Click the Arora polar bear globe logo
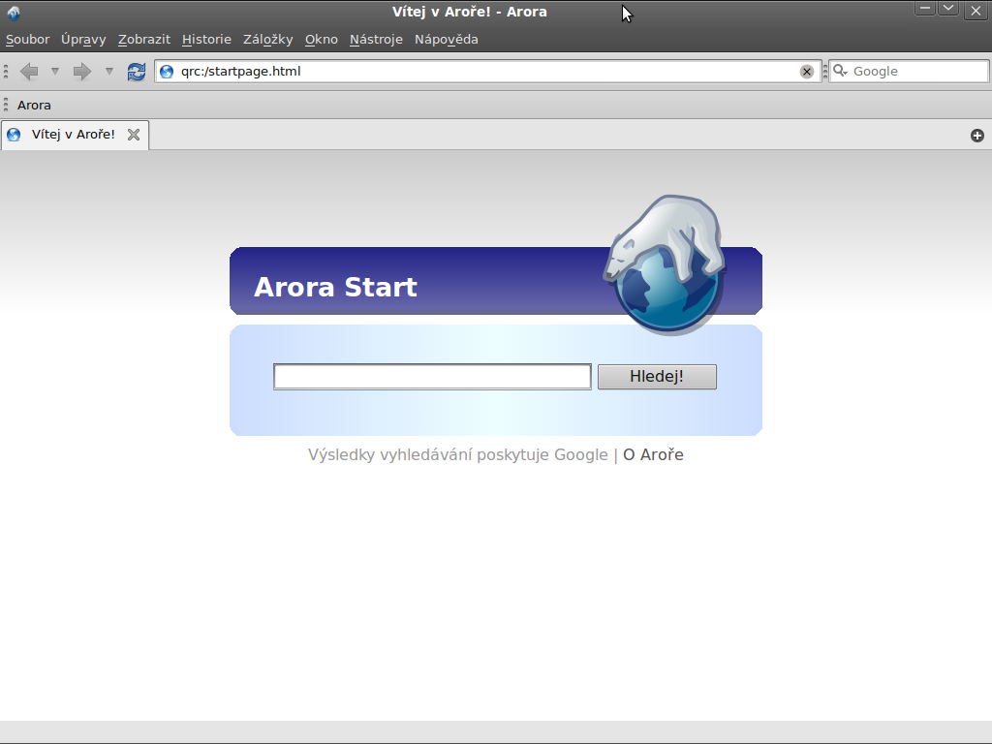The image size is (992, 744). pos(666,264)
